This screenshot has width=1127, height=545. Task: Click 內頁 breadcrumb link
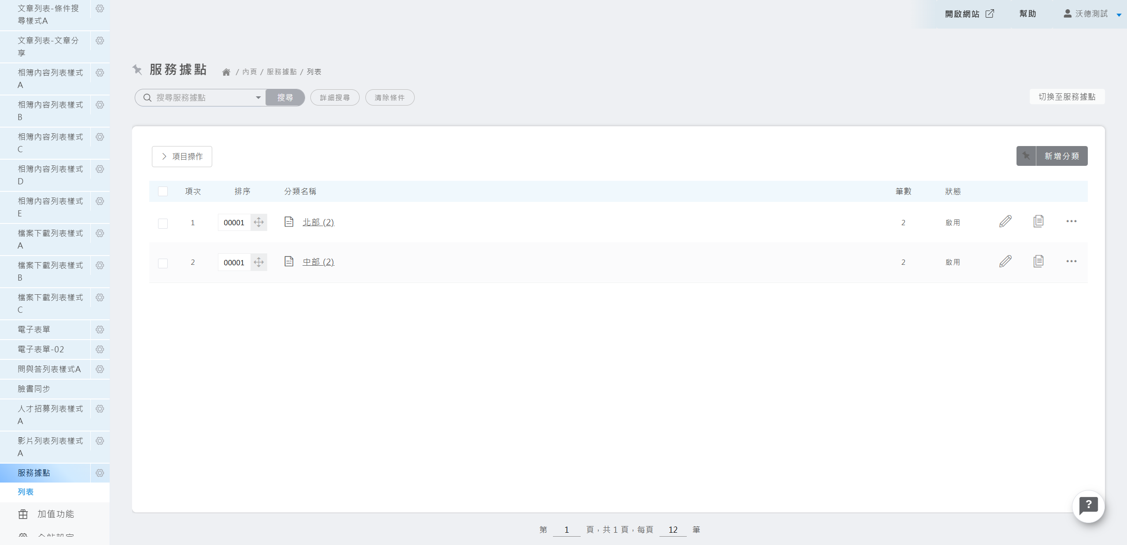(x=250, y=72)
